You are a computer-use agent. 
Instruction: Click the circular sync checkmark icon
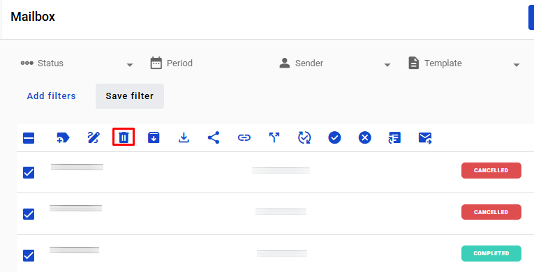(x=304, y=137)
